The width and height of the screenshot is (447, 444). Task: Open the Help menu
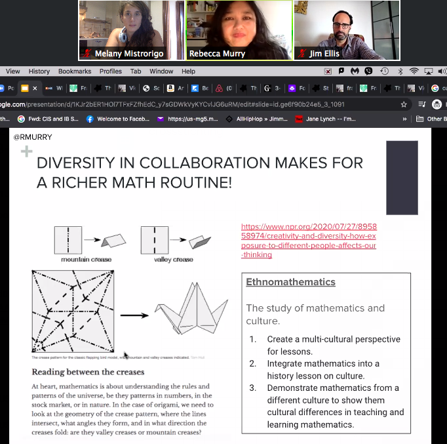pos(189,71)
